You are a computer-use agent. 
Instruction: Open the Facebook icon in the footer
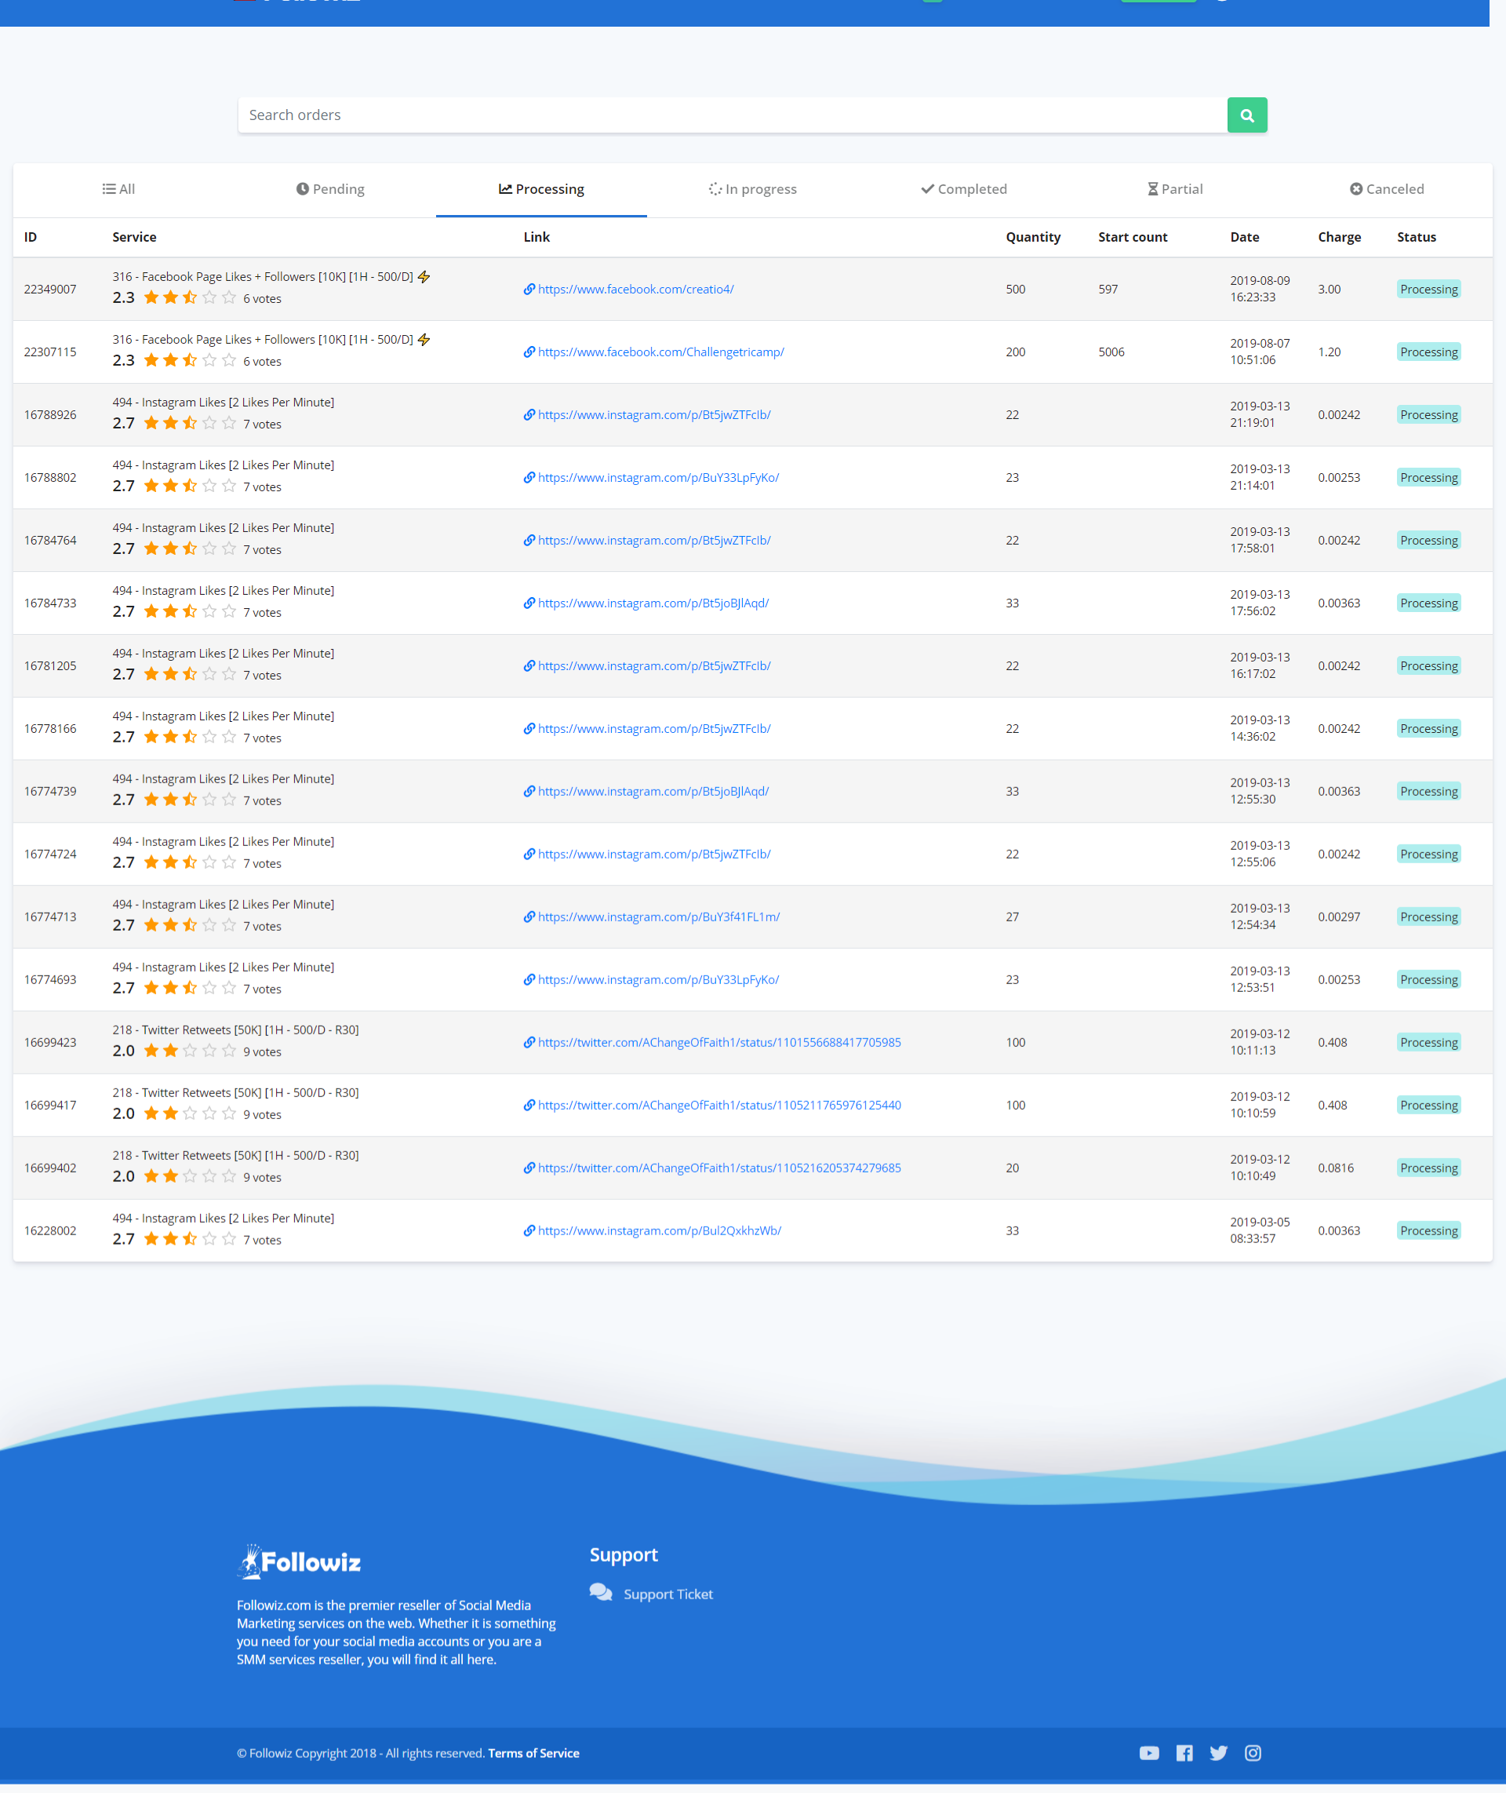click(x=1184, y=1753)
